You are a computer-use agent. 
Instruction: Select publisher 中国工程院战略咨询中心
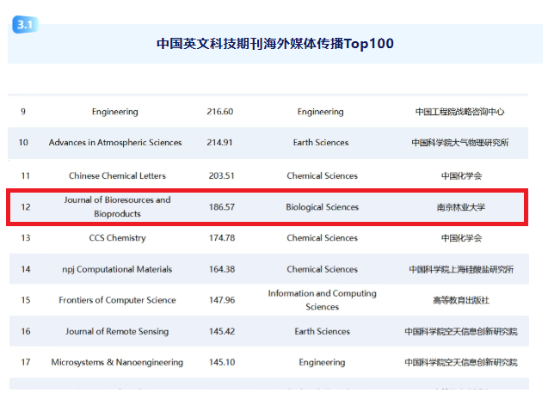coord(460,112)
